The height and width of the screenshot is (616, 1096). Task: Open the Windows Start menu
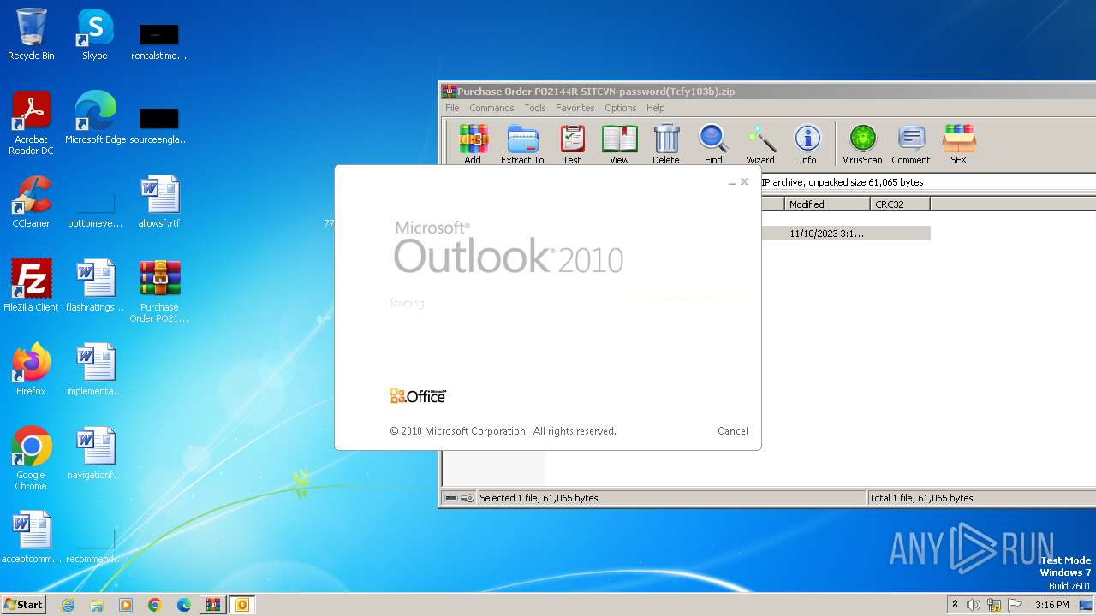tap(23, 605)
